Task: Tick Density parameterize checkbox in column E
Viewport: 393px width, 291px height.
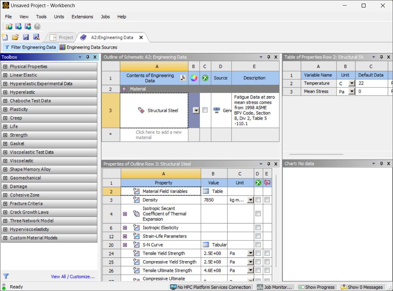Action: [267, 200]
